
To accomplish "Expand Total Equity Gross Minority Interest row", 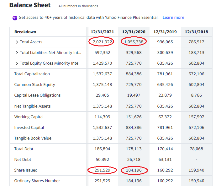I will coord(17,63).
